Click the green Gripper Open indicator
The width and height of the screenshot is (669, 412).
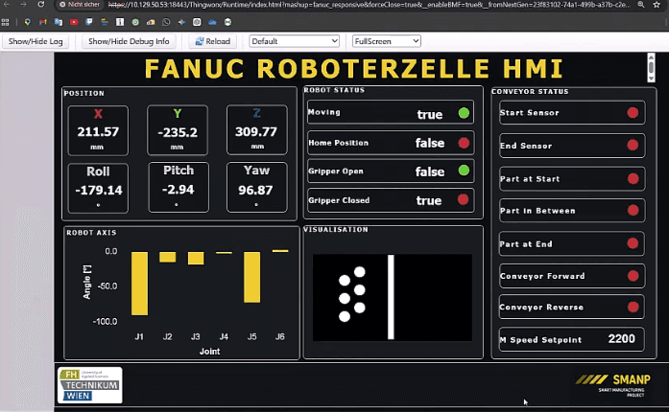click(464, 171)
